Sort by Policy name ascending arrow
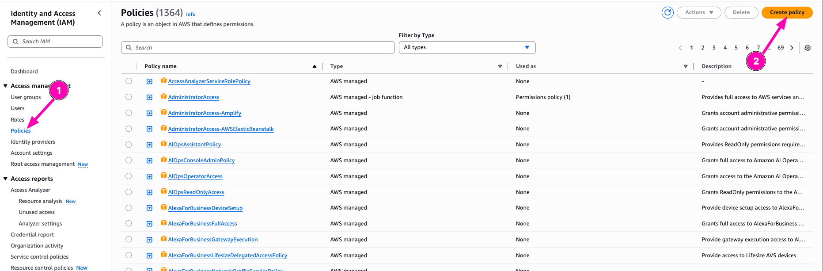 point(315,66)
